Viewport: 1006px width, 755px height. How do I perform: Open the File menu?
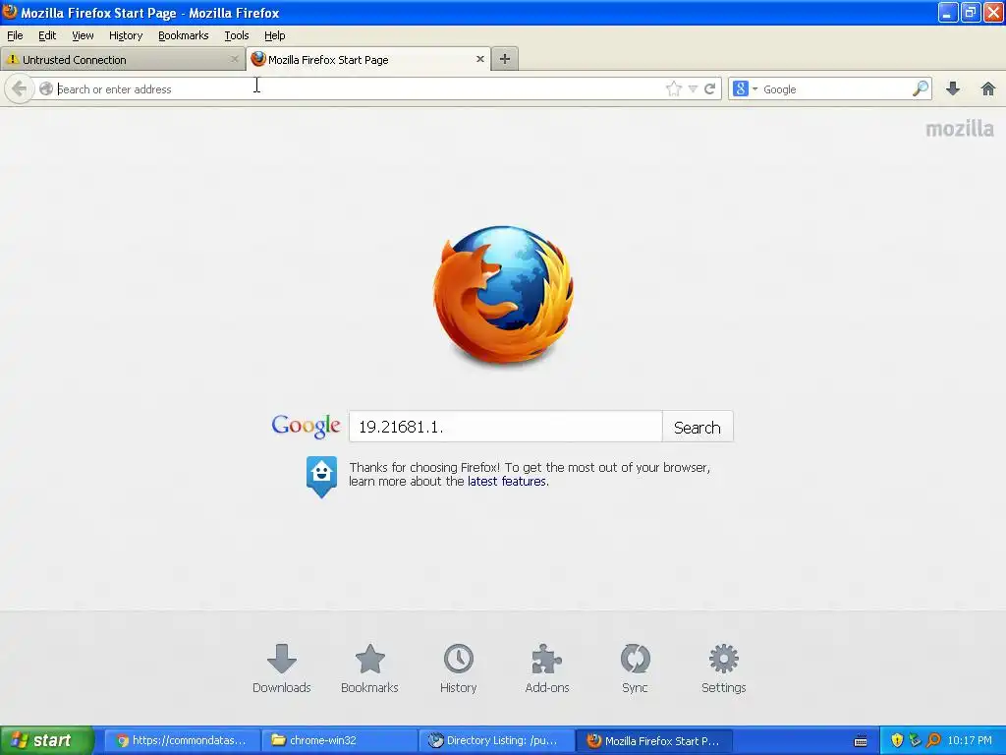coord(15,35)
